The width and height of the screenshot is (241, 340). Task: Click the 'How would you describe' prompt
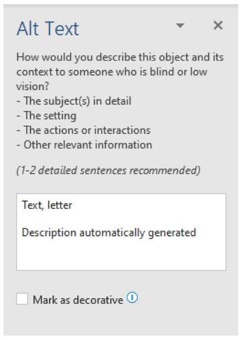(120, 72)
